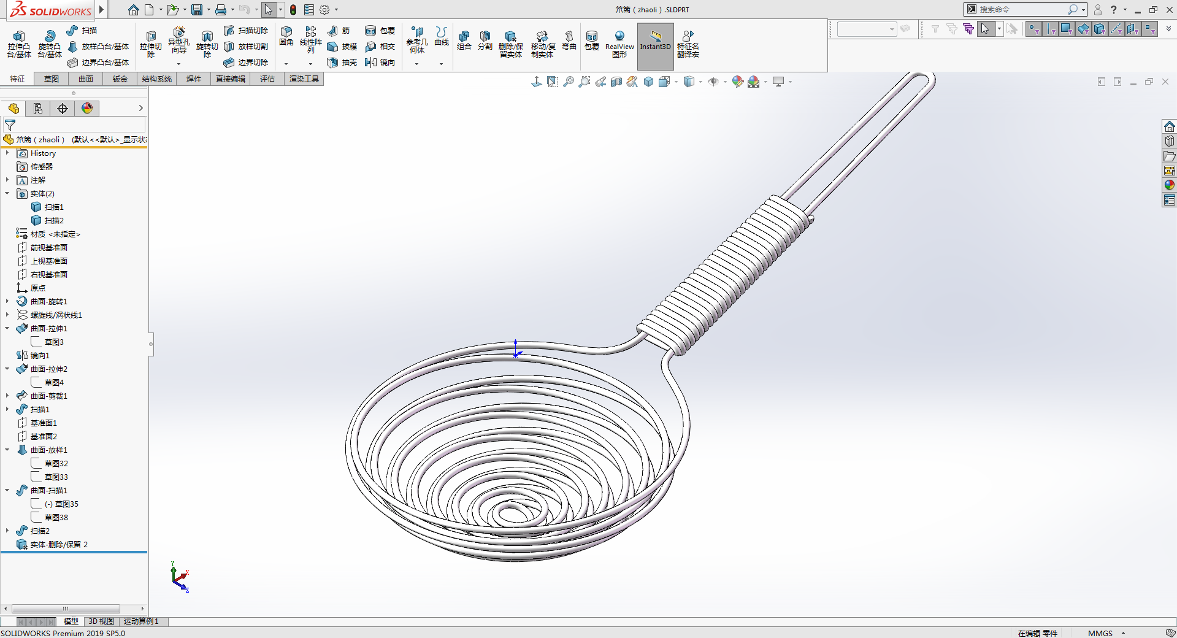Choose the 删除/保留实体 delete body tool
This screenshot has width=1177, height=638.
pos(510,44)
